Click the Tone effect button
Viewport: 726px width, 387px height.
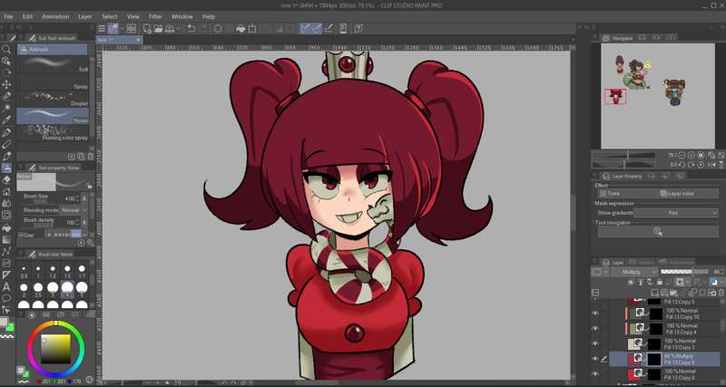pos(627,194)
